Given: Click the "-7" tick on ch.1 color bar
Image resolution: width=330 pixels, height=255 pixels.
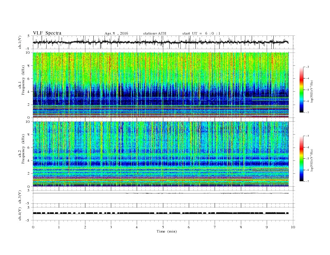Looking at the screenshot, I should pyautogui.click(x=307, y=112).
